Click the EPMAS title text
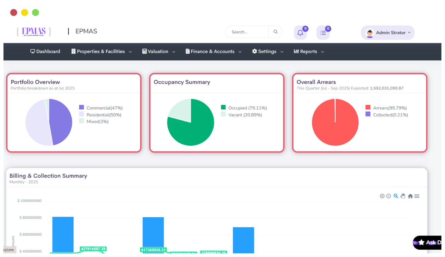 tap(86, 31)
